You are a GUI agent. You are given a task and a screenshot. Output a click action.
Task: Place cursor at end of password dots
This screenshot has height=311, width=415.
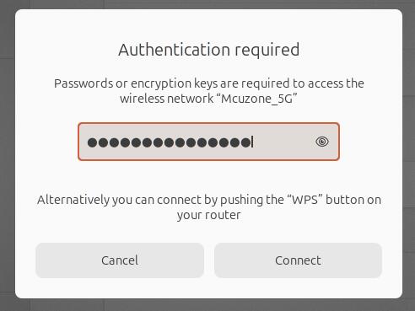click(252, 142)
